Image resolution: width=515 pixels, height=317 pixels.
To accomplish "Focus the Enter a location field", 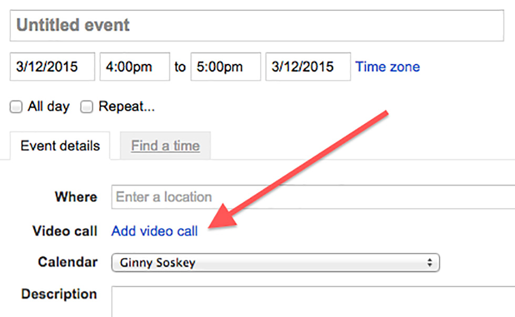I will pyautogui.click(x=313, y=197).
